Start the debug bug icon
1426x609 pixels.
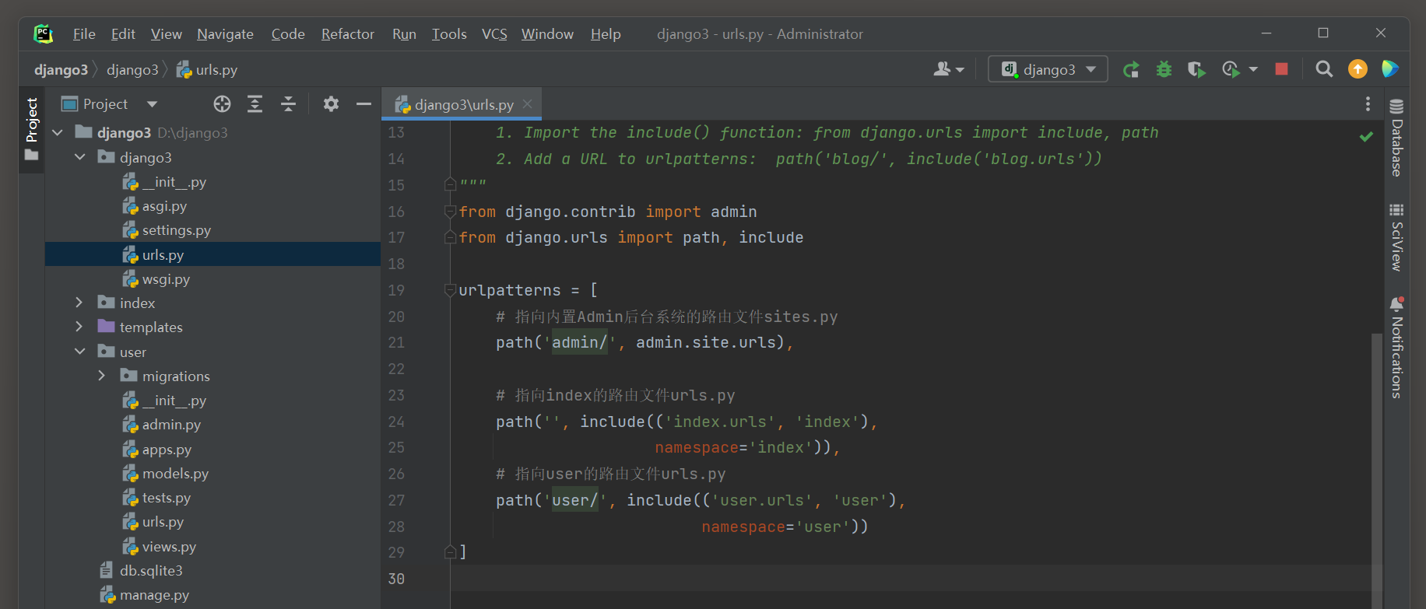[1164, 69]
